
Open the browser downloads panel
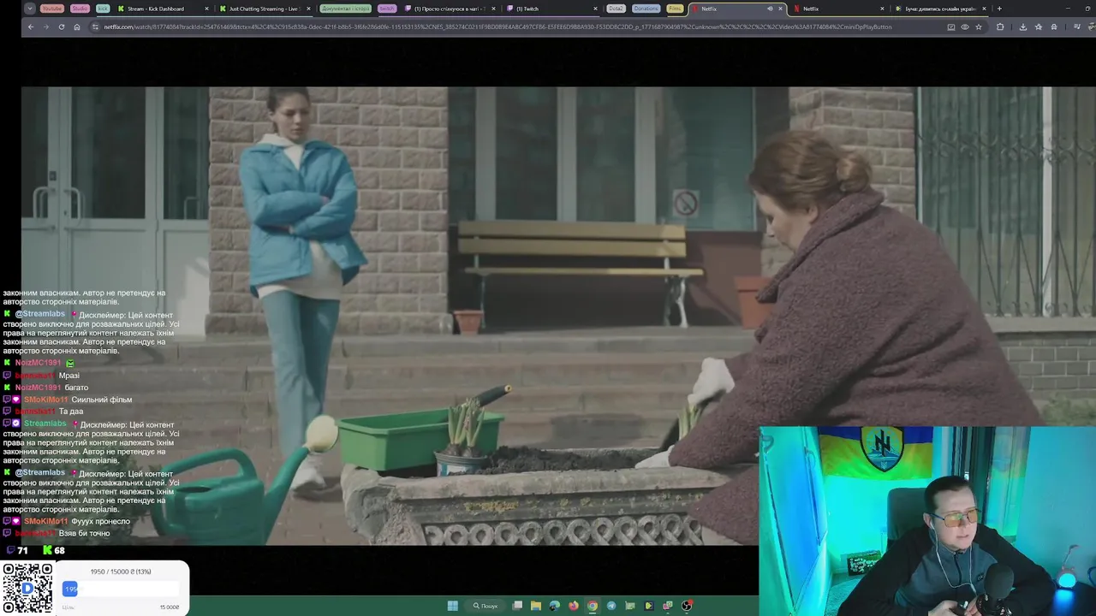[1023, 27]
